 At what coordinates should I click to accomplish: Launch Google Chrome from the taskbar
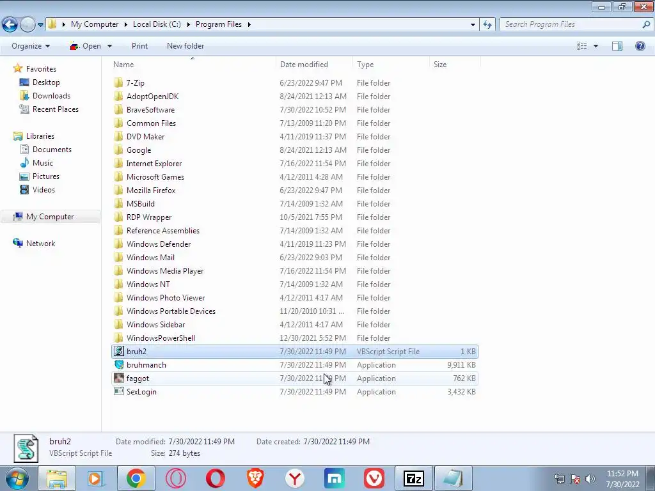(136, 478)
